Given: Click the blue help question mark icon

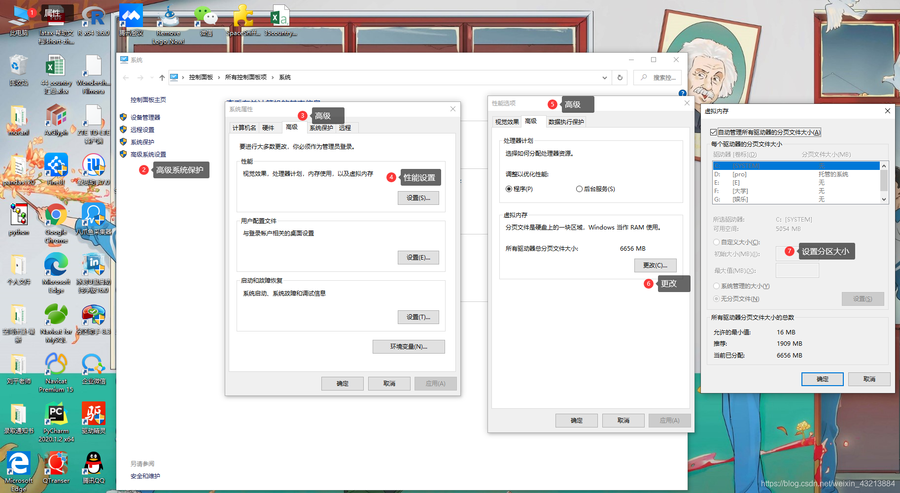Looking at the screenshot, I should pyautogui.click(x=683, y=93).
